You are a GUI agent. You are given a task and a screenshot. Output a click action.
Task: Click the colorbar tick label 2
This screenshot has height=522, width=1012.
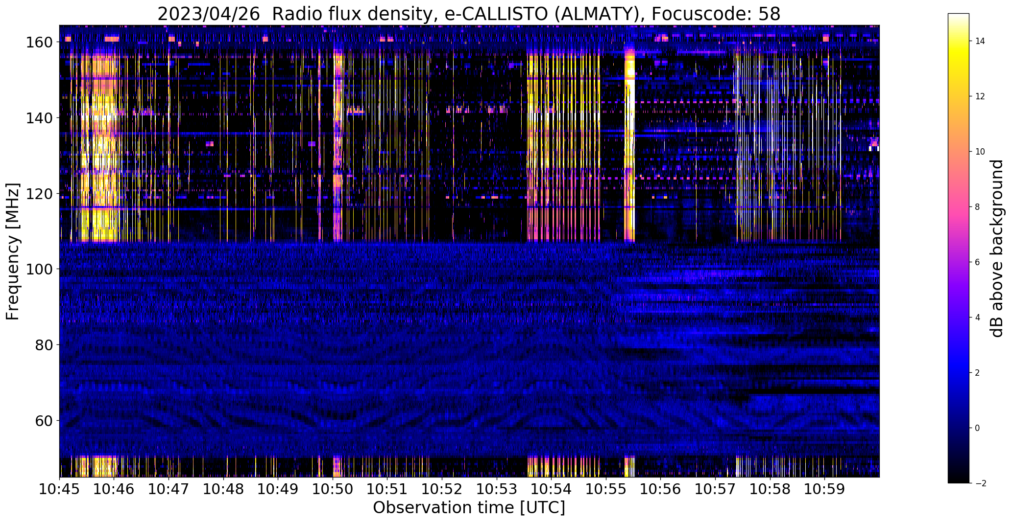pos(978,373)
